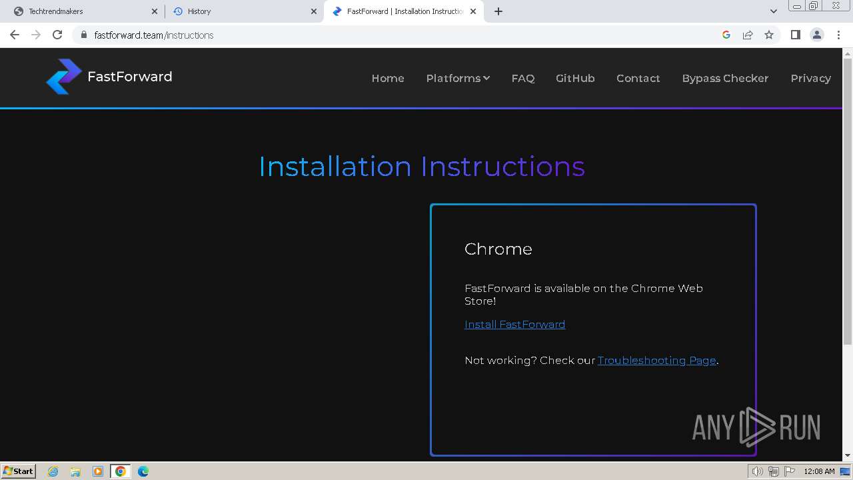The image size is (853, 480).
Task: Close the Techtrendmakers tab
Action: coord(155,11)
